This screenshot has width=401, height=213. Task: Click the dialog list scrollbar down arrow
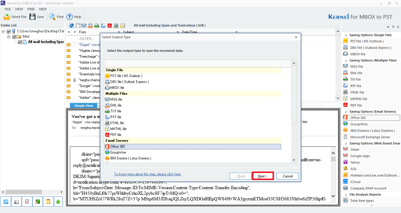294,160
